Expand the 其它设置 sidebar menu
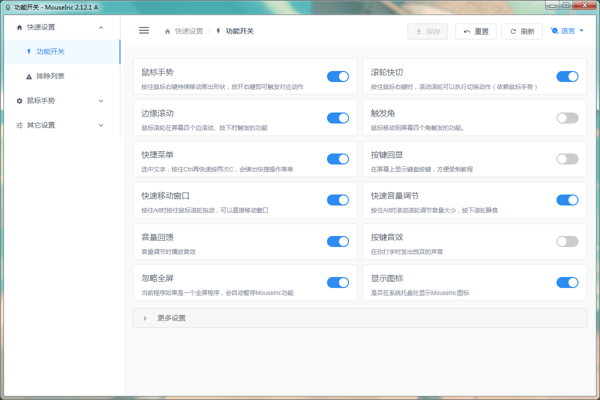This screenshot has width=600, height=400. click(101, 125)
